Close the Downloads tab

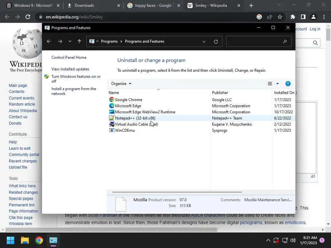click(119, 5)
